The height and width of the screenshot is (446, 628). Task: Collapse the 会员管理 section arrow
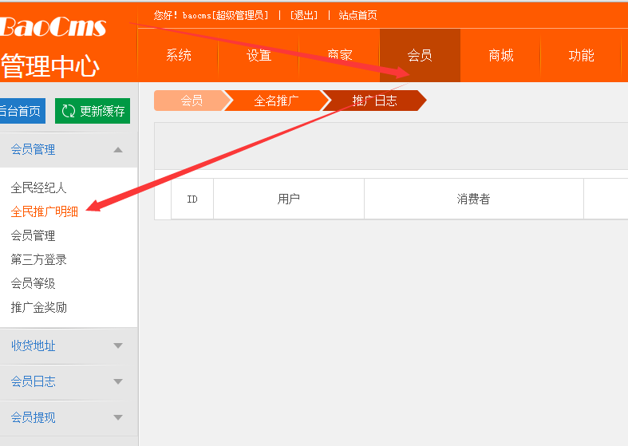(x=118, y=150)
